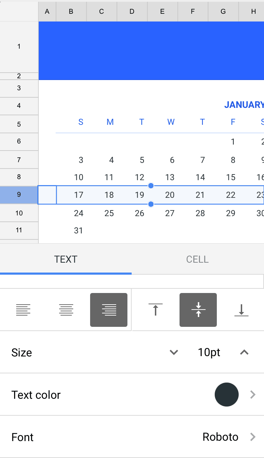Viewport: 264px width, 458px height.
Task: Open the Text color options chevron
Action: pyautogui.click(x=252, y=395)
